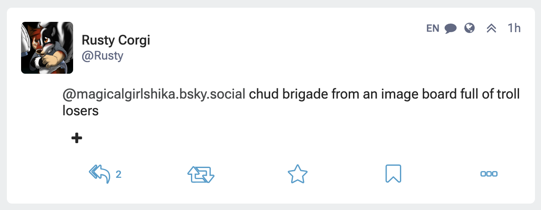The height and width of the screenshot is (210, 541).
Task: Click the EN language label
Action: [433, 29]
